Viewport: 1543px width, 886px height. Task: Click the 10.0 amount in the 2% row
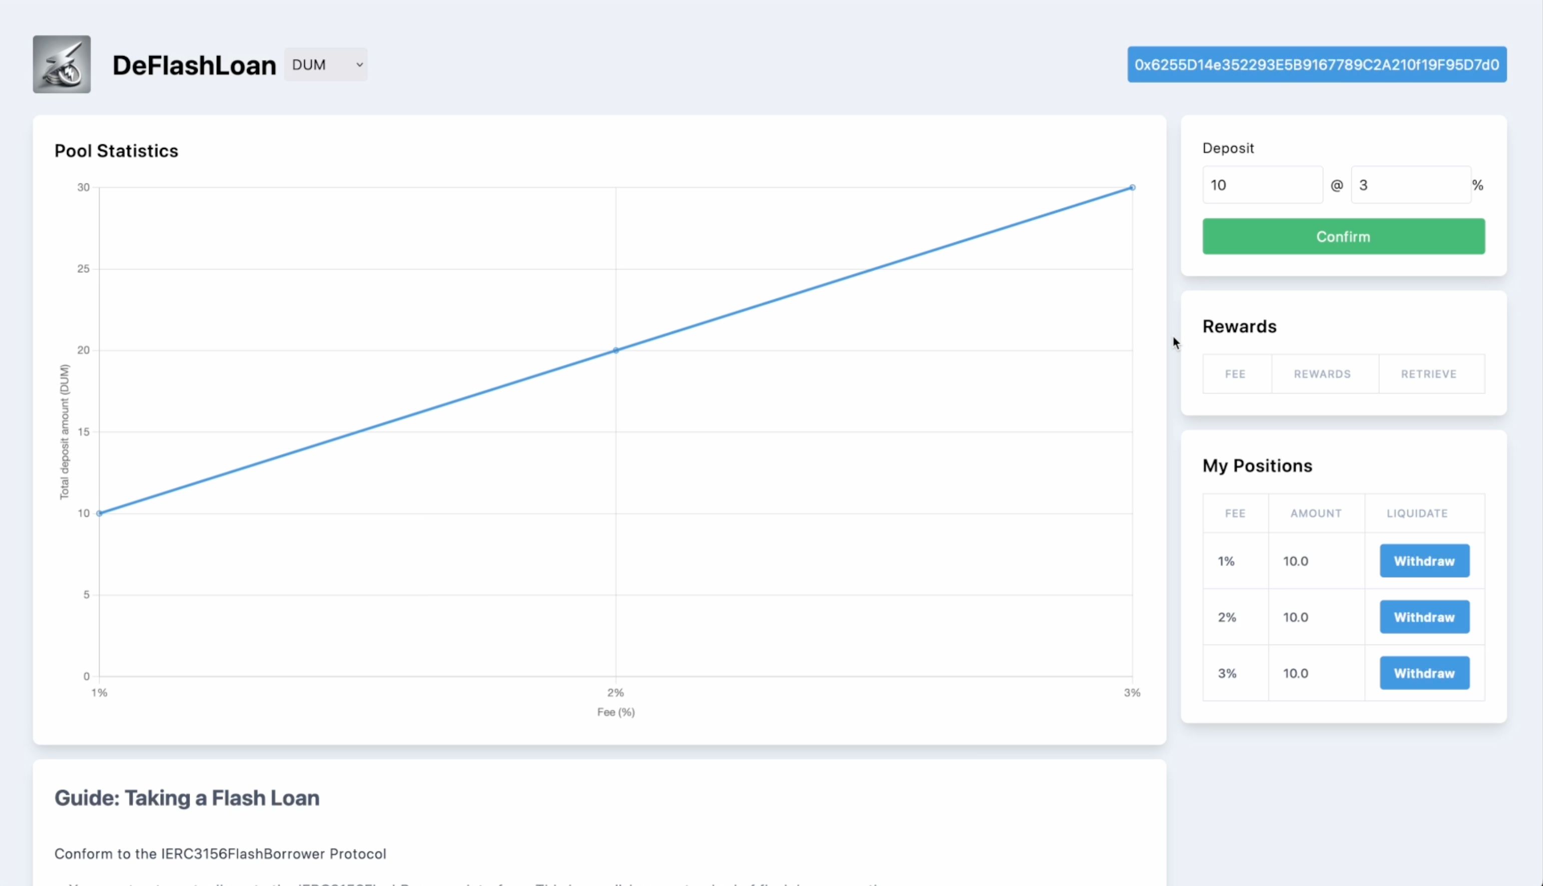coord(1295,617)
